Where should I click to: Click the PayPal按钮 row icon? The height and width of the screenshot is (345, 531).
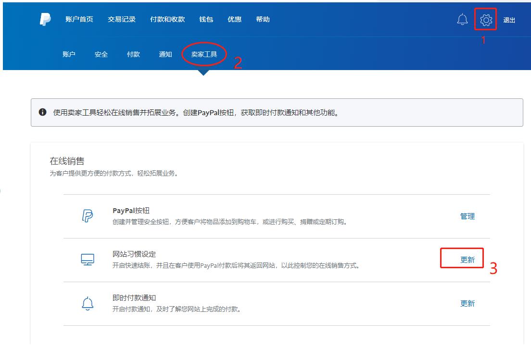pyautogui.click(x=88, y=216)
